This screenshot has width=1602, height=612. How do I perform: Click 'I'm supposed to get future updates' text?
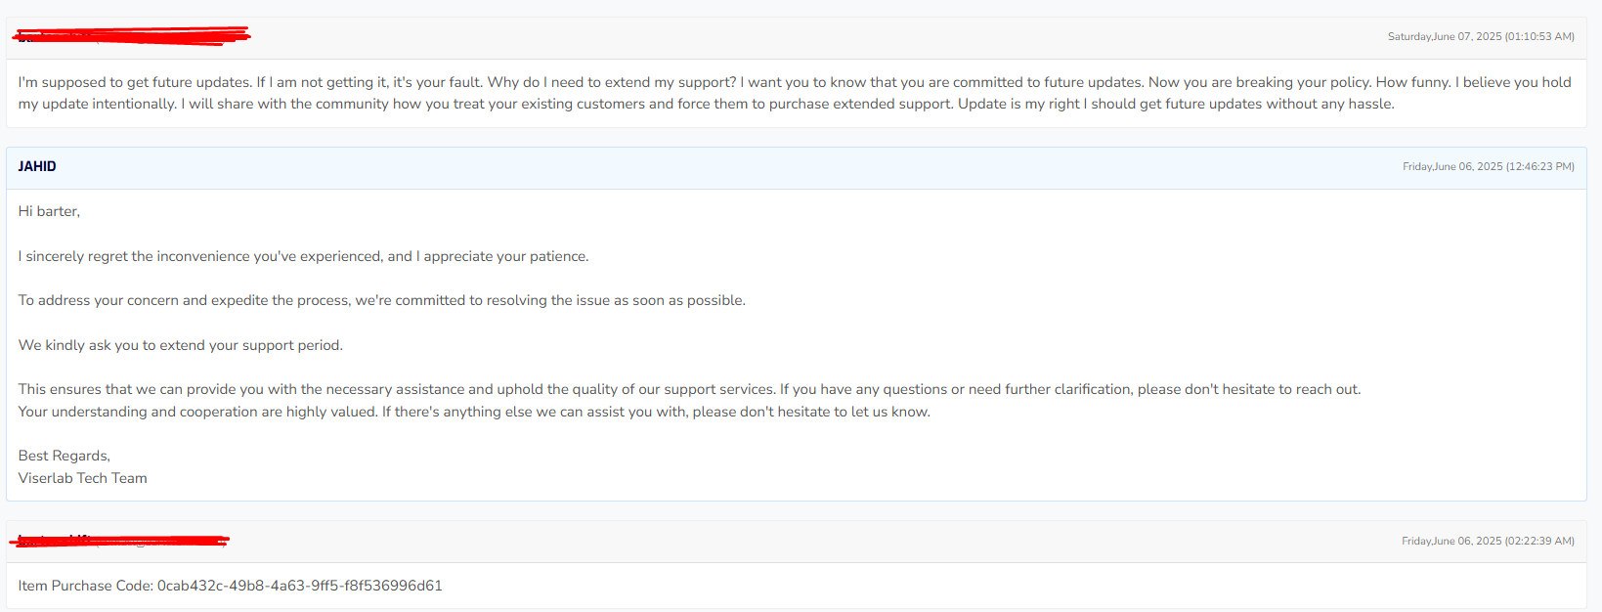pos(135,82)
